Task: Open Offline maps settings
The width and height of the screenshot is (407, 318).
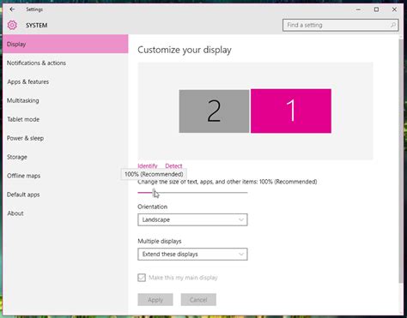Action: [65, 176]
